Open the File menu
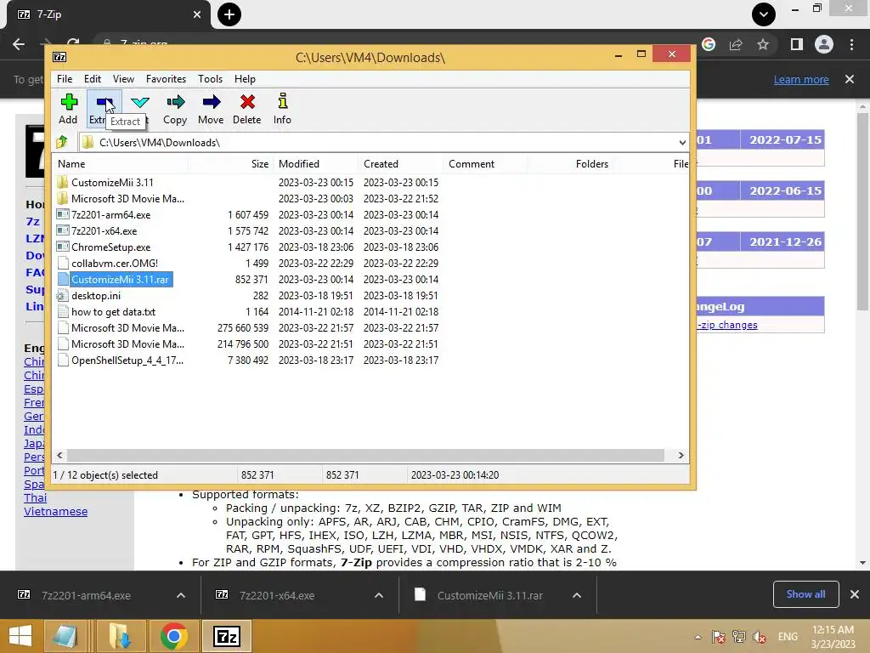This screenshot has height=653, width=870. coord(65,79)
